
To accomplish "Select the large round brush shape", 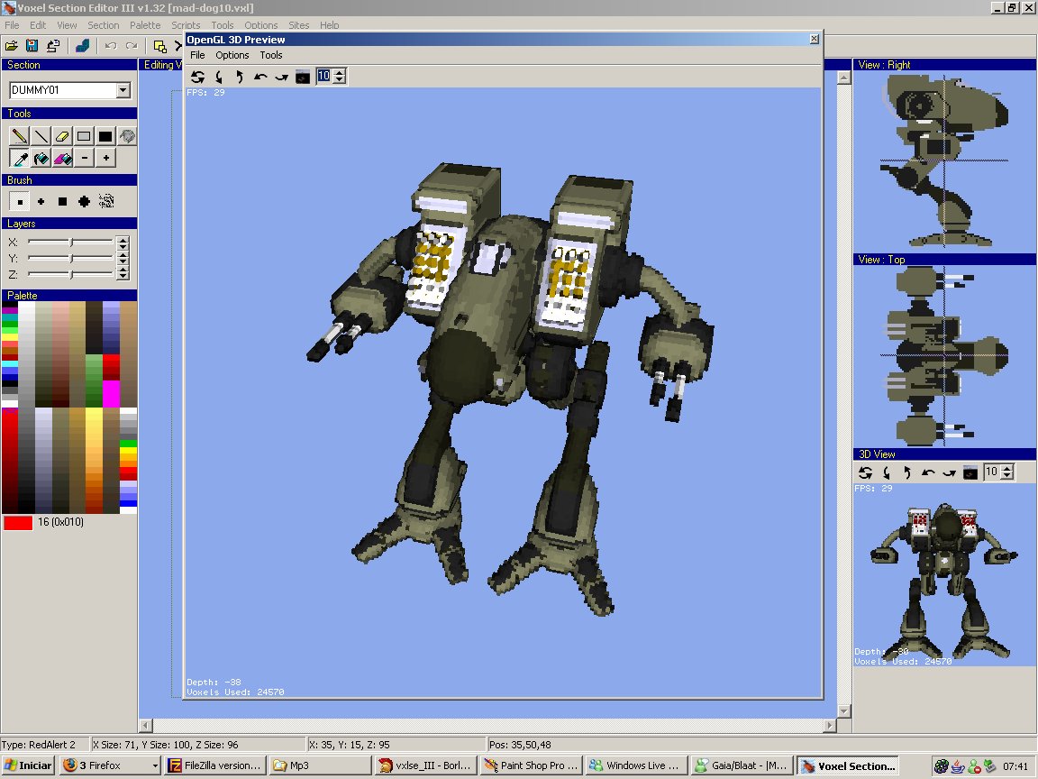I will coord(84,201).
